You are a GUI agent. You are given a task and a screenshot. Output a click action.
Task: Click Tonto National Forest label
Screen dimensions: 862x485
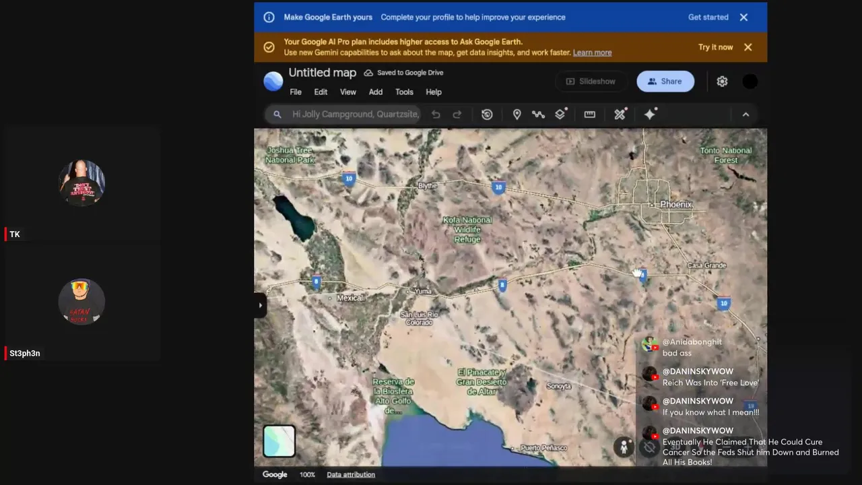pos(726,156)
